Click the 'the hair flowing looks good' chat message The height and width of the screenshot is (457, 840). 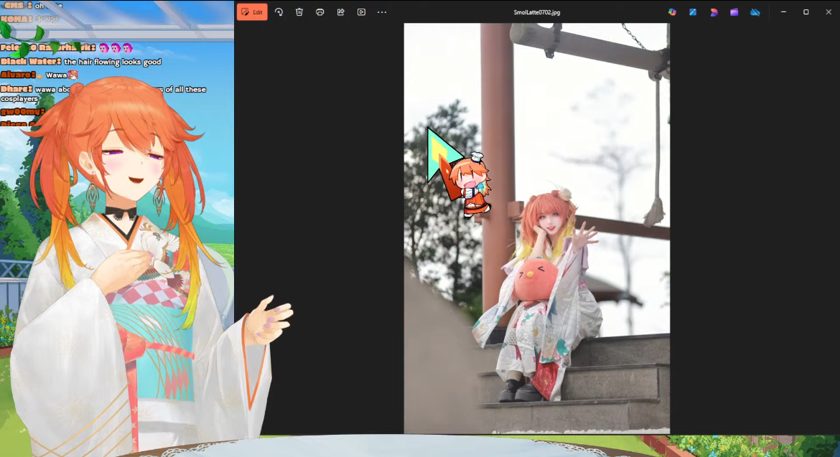pos(113,62)
